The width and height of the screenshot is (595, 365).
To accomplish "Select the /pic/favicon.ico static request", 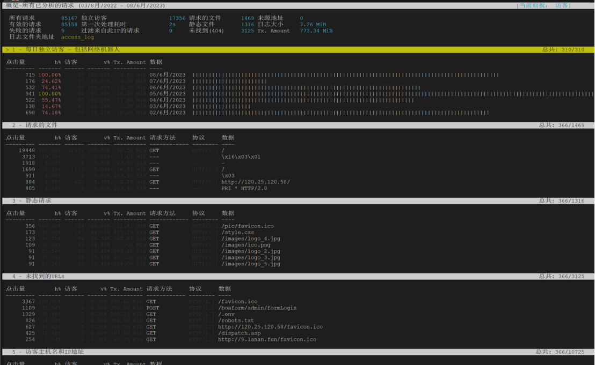I will (150, 226).
